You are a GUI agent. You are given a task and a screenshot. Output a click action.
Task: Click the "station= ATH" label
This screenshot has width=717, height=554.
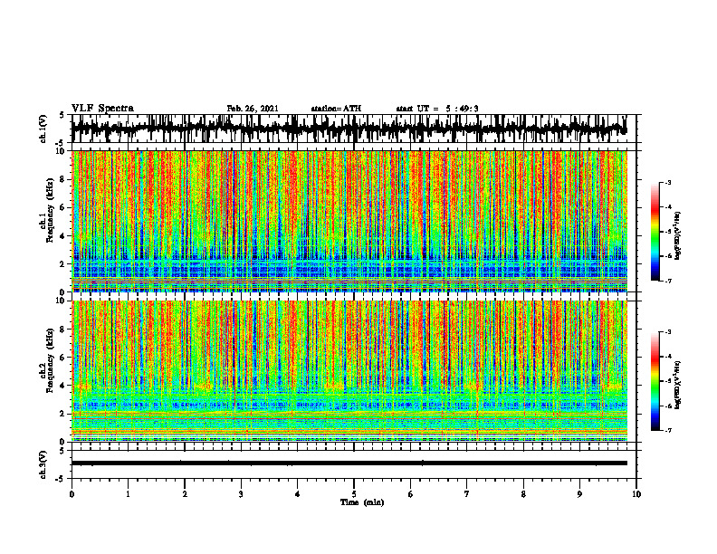pos(336,109)
